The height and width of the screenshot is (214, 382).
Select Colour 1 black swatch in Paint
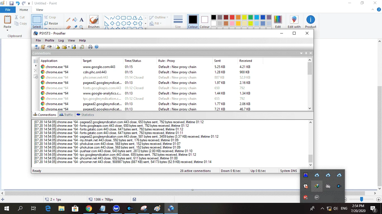pyautogui.click(x=193, y=22)
